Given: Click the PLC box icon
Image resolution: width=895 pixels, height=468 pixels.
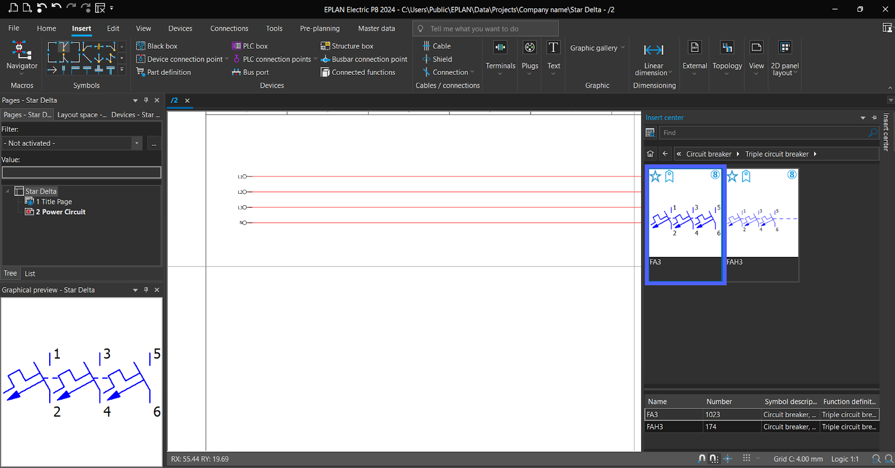Looking at the screenshot, I should pos(237,46).
